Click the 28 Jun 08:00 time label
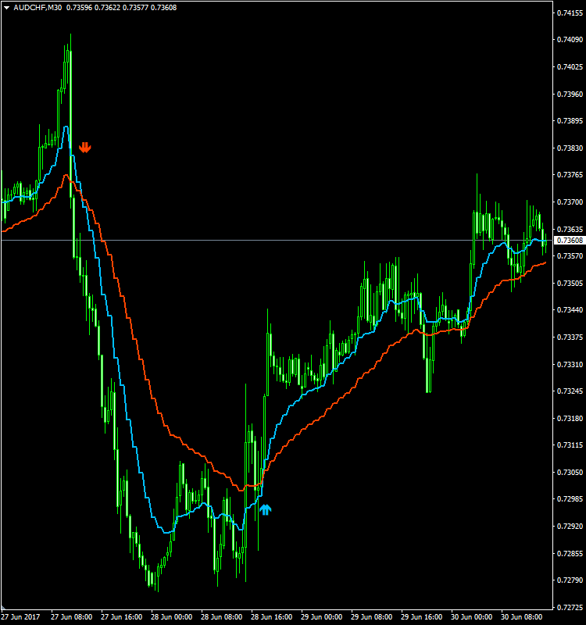This screenshot has width=586, height=625. 221,617
